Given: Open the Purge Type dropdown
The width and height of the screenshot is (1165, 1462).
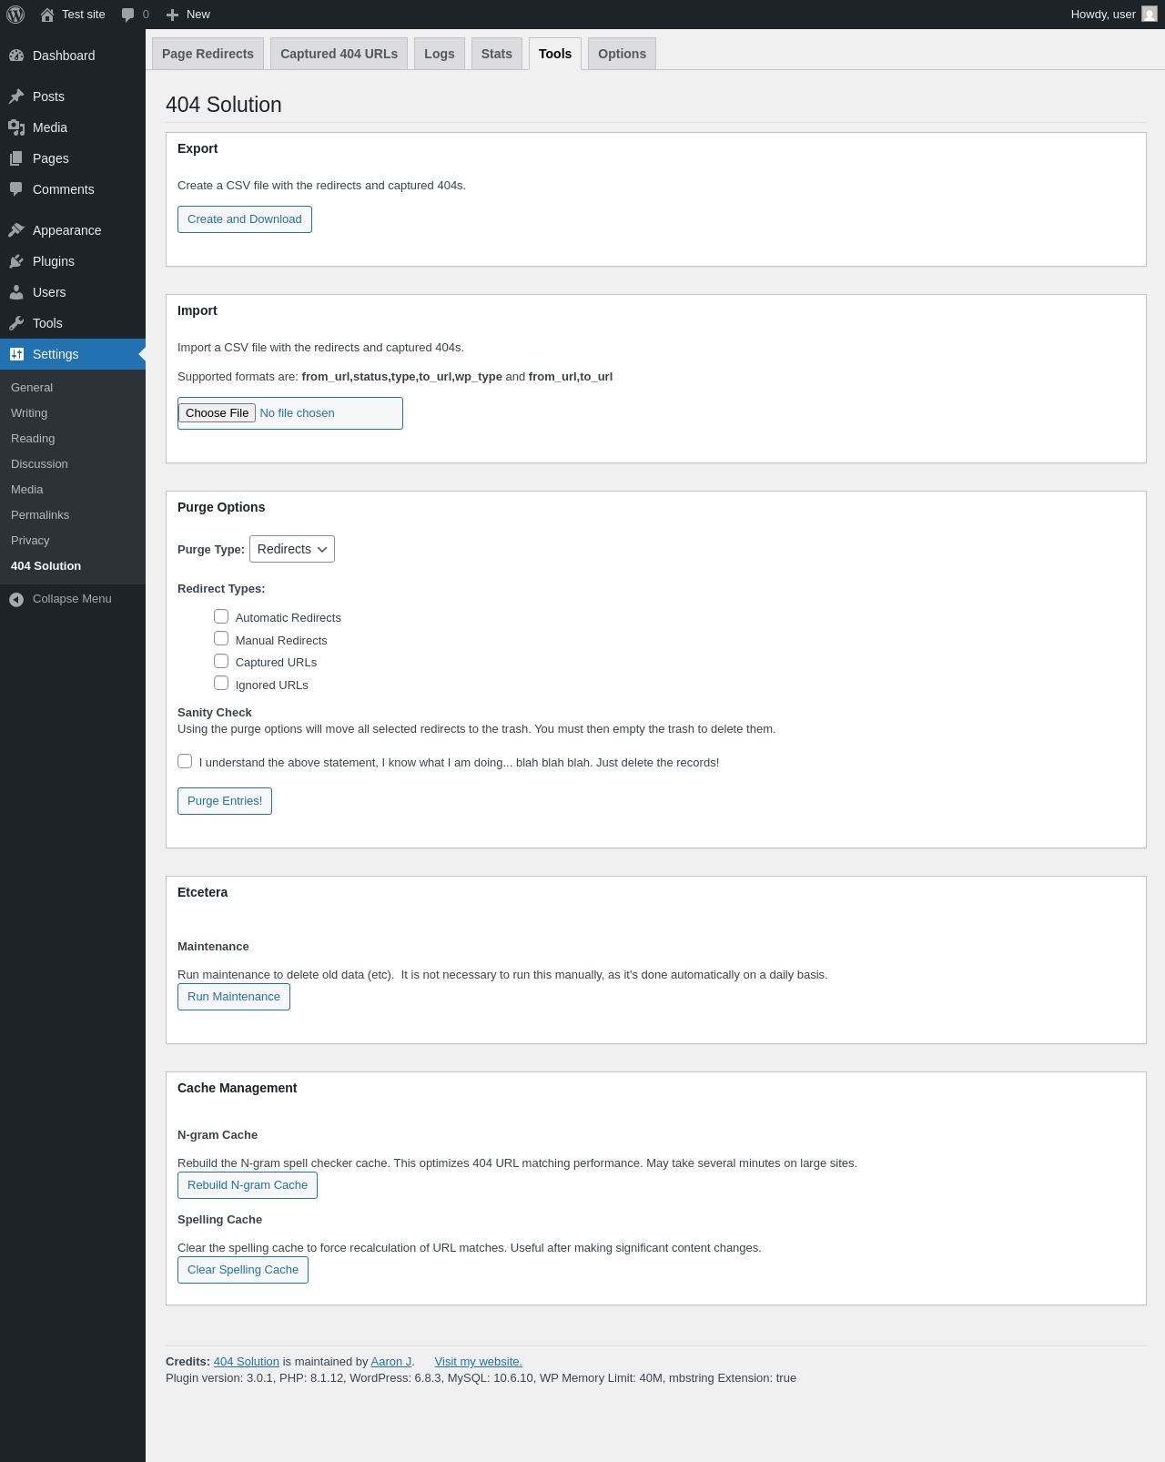Looking at the screenshot, I should (x=292, y=549).
